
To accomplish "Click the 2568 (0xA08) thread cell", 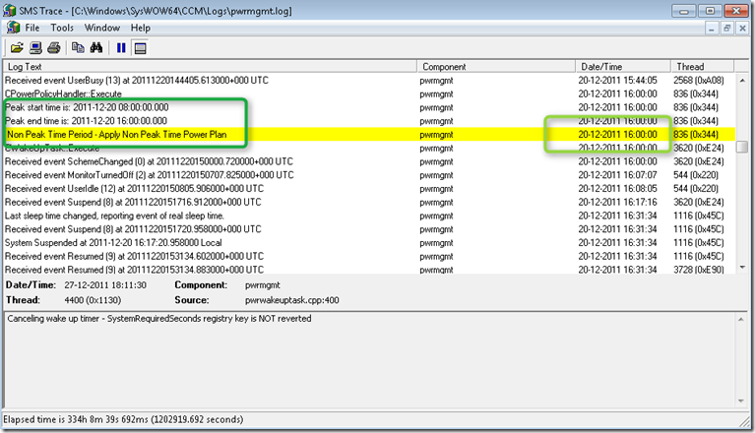I will click(699, 81).
